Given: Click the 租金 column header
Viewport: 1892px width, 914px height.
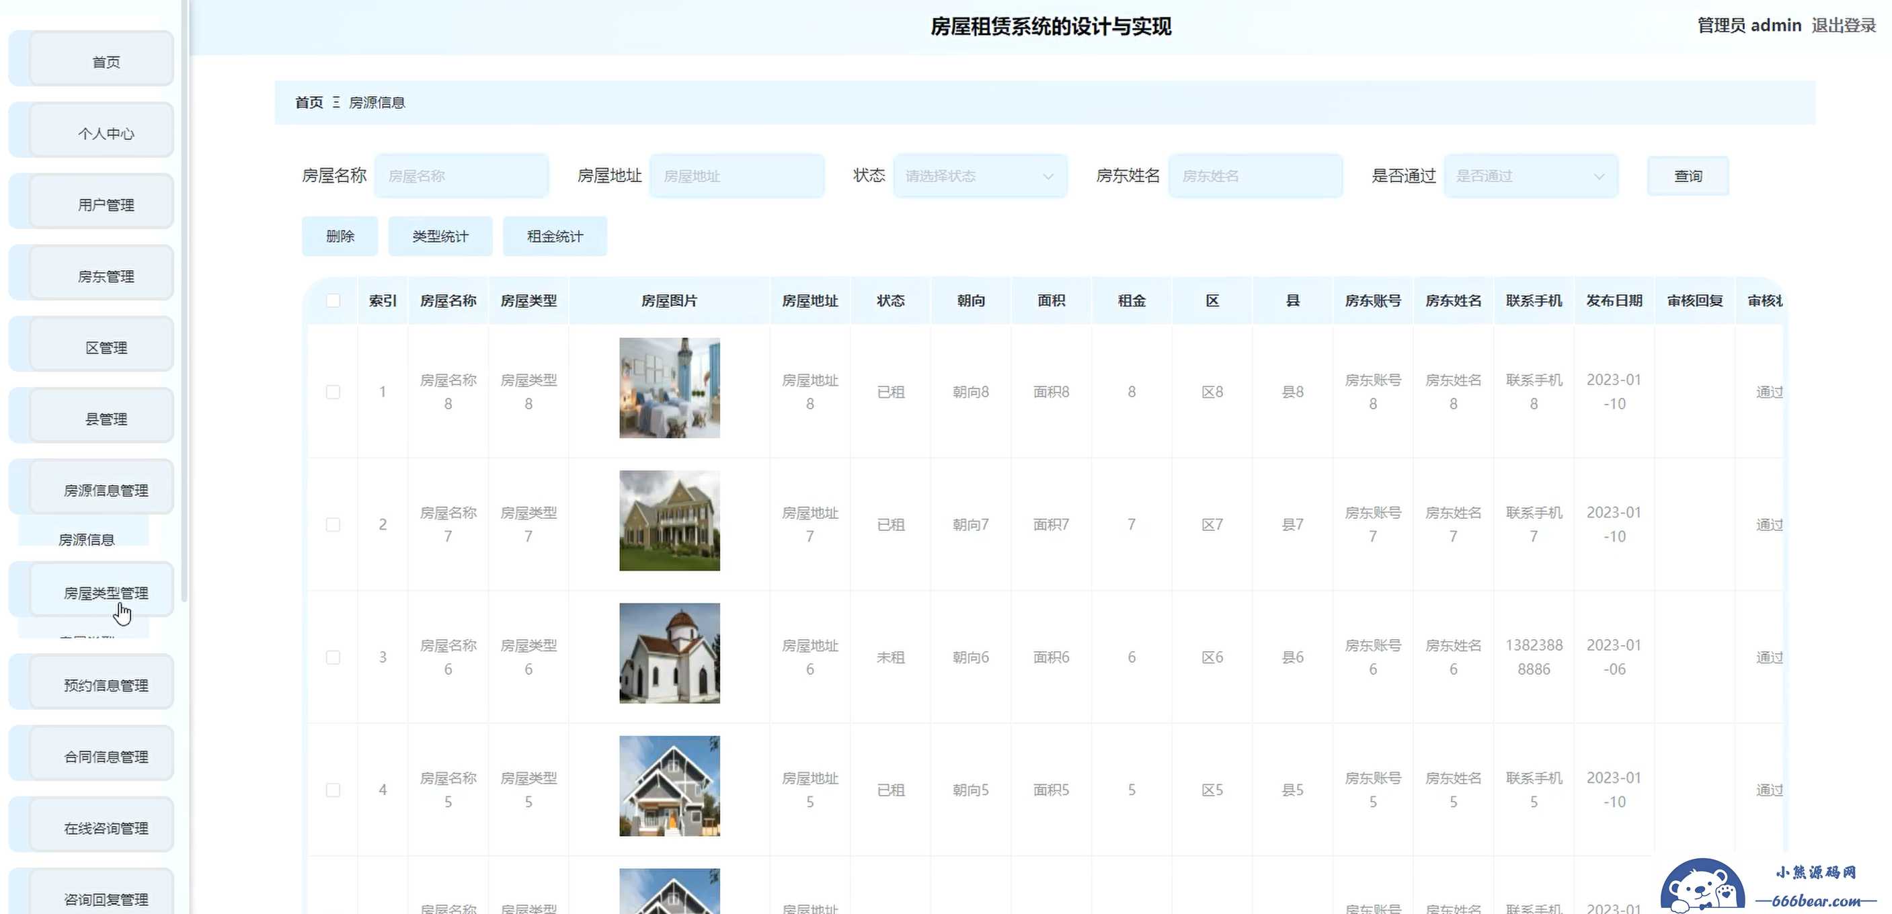Looking at the screenshot, I should (1132, 300).
